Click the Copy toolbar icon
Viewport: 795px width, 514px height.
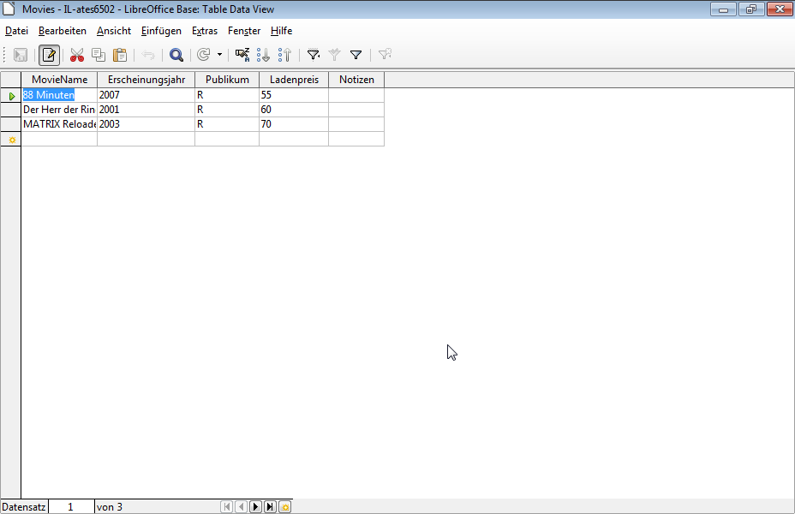(99, 55)
